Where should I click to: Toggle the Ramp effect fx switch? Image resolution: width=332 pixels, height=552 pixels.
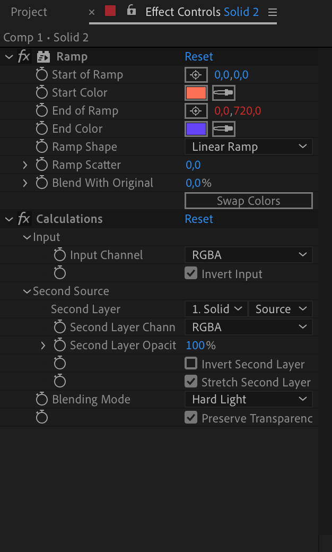click(24, 56)
